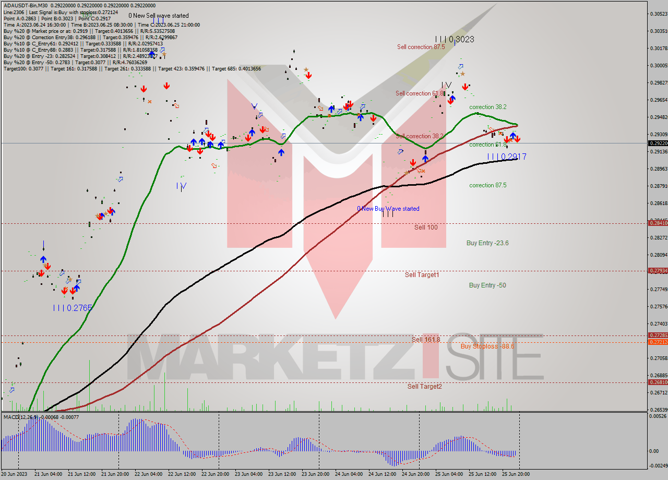
Task: Click the 'Target100: 0.3077' targets summary line
Action: [132, 68]
